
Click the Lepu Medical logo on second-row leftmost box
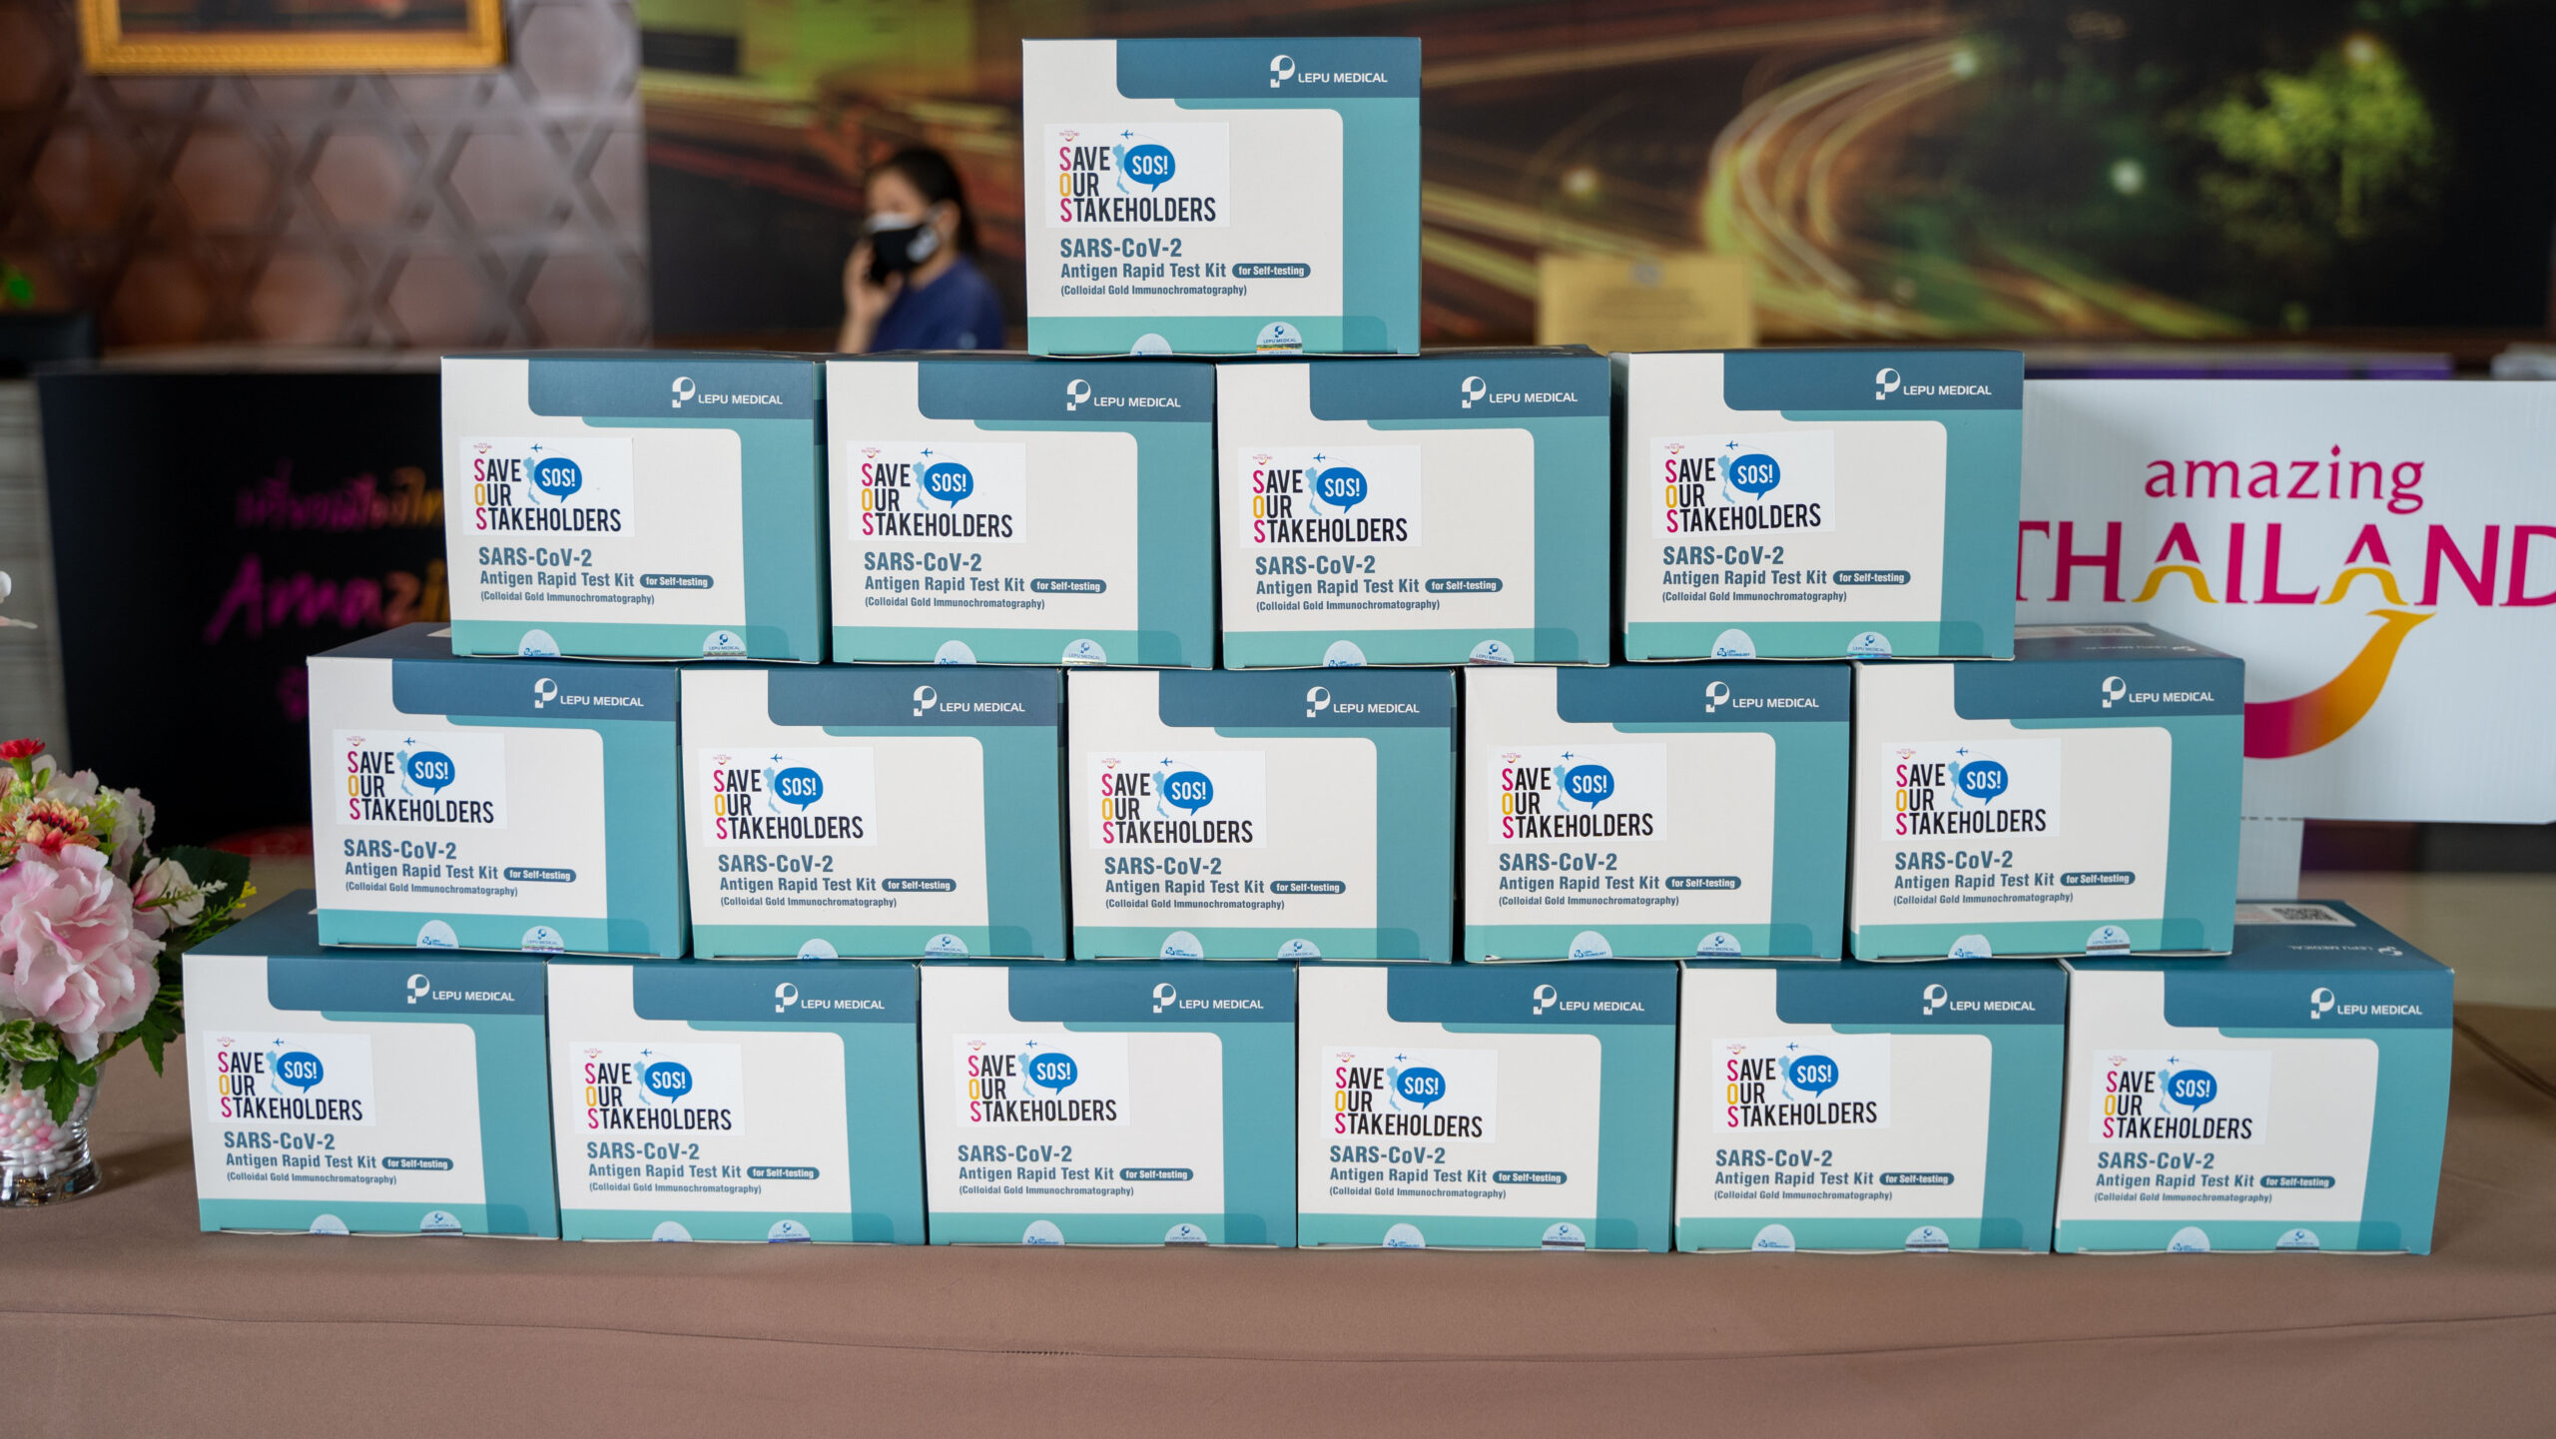click(726, 395)
